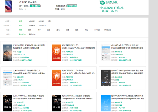The image size is (158, 112).
Task: Click the 观看刷机视频 button
Action: click(72, 6)
